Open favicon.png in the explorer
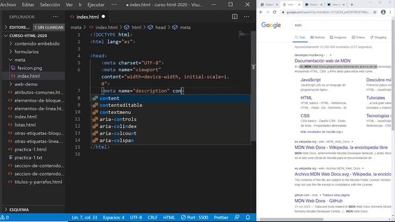Screen dimensions: 395x222 [x=30, y=68]
